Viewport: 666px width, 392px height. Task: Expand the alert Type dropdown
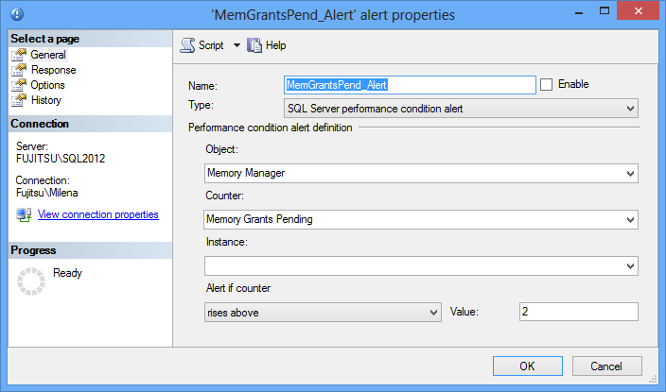pos(631,109)
